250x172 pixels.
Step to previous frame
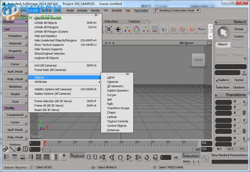point(89,157)
